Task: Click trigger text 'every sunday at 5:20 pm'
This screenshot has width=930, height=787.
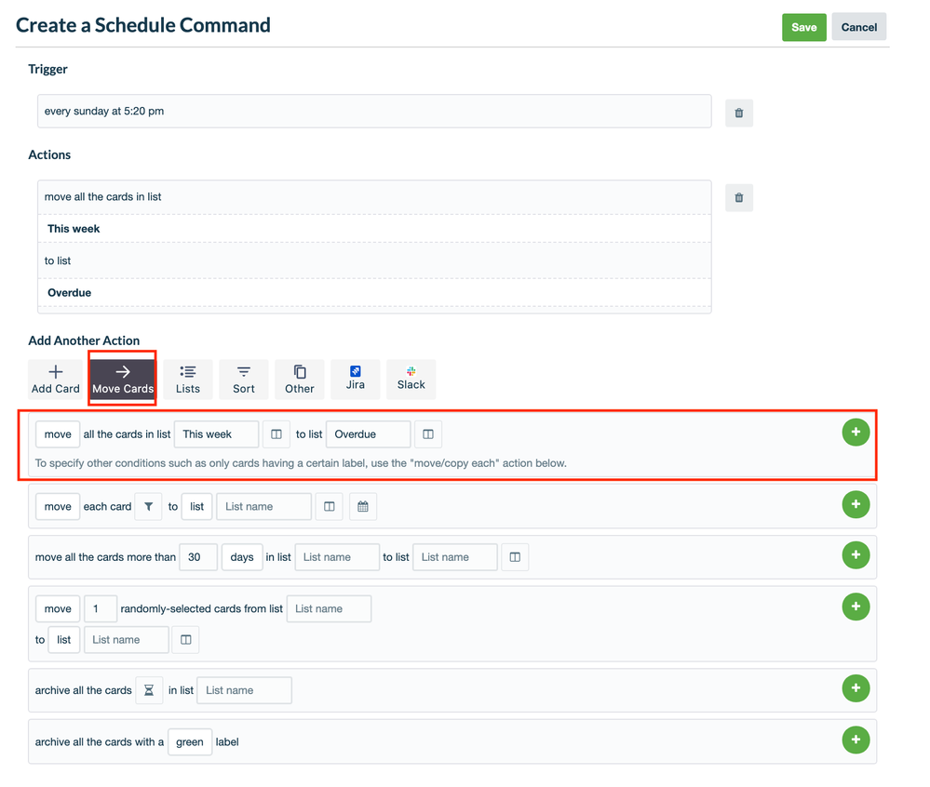Action: pos(103,111)
